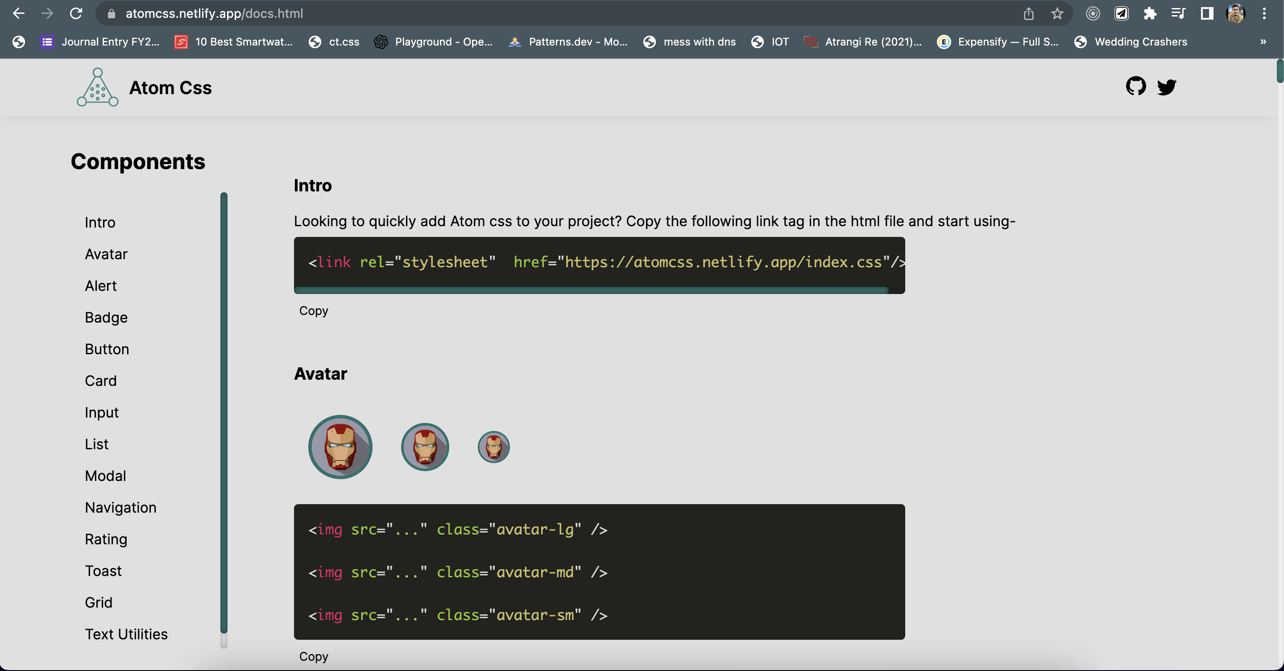Expand hidden bookmarks chevron
This screenshot has height=671, width=1284.
(1263, 42)
